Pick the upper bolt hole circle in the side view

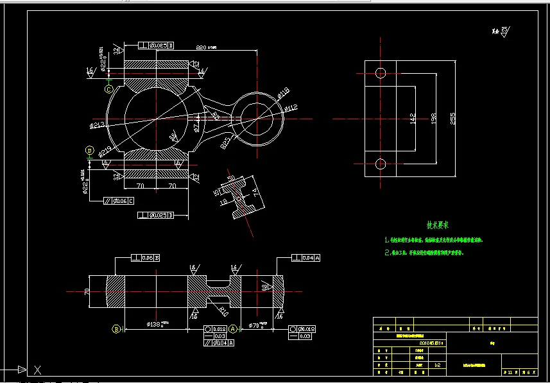[381, 73]
